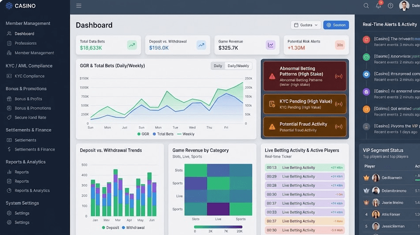Go to Bonus & Profits in sidebar
This screenshot has height=235, width=420.
tap(28, 99)
